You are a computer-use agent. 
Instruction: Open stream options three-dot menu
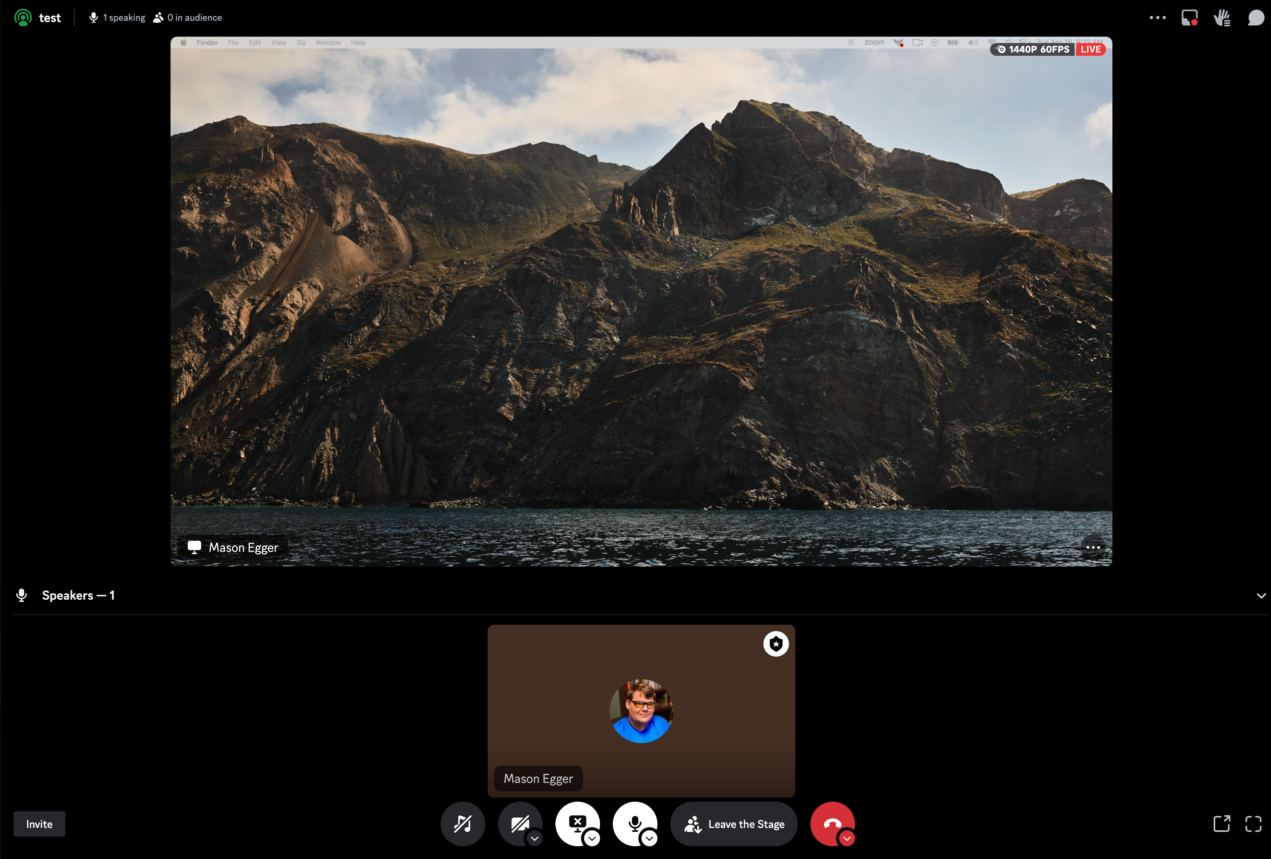[x=1093, y=547]
